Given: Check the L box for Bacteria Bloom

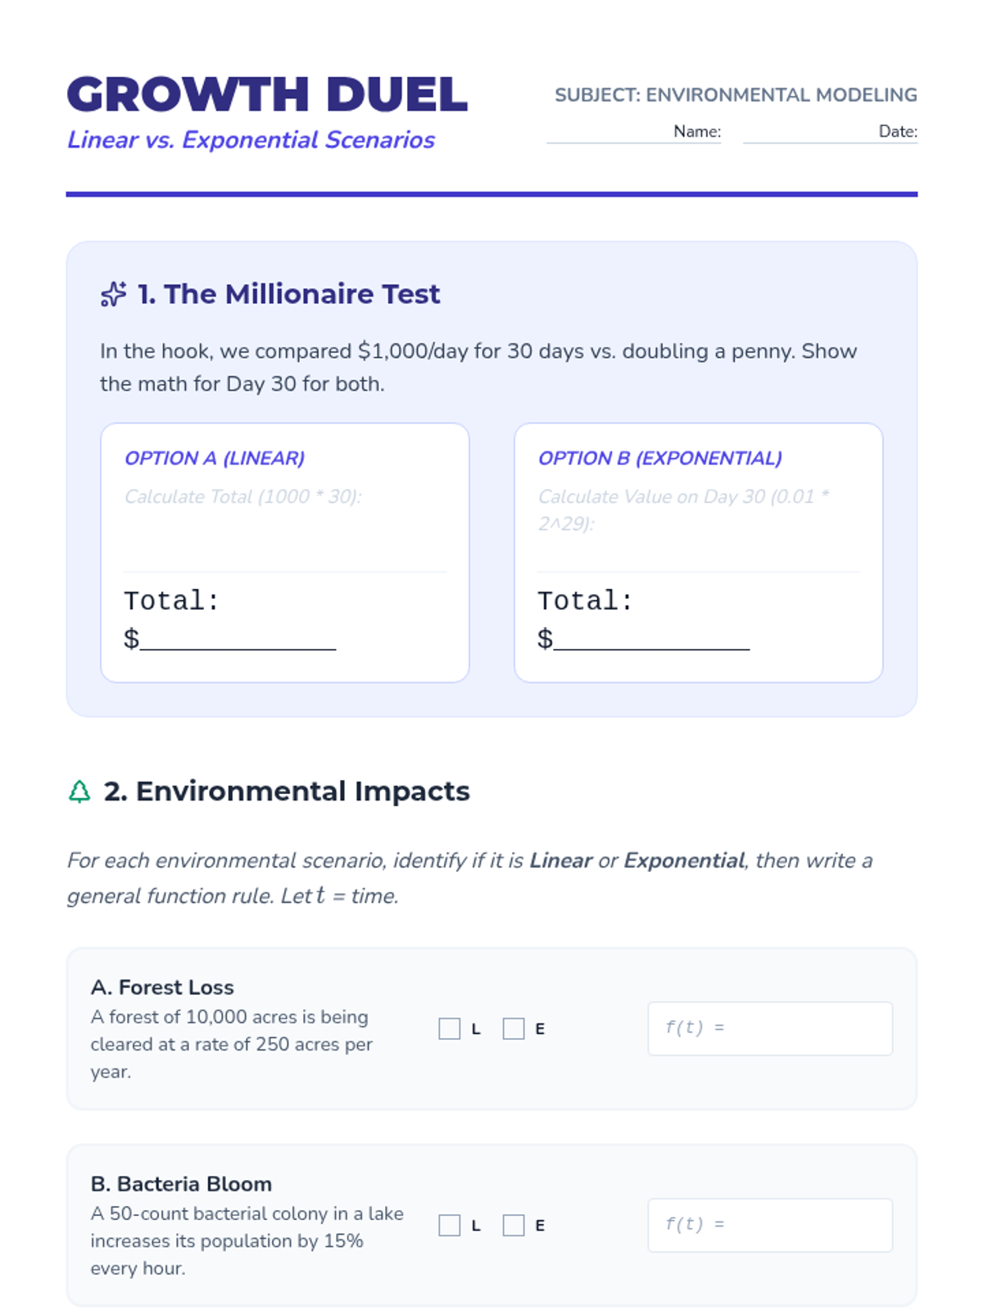Looking at the screenshot, I should click(x=450, y=1225).
